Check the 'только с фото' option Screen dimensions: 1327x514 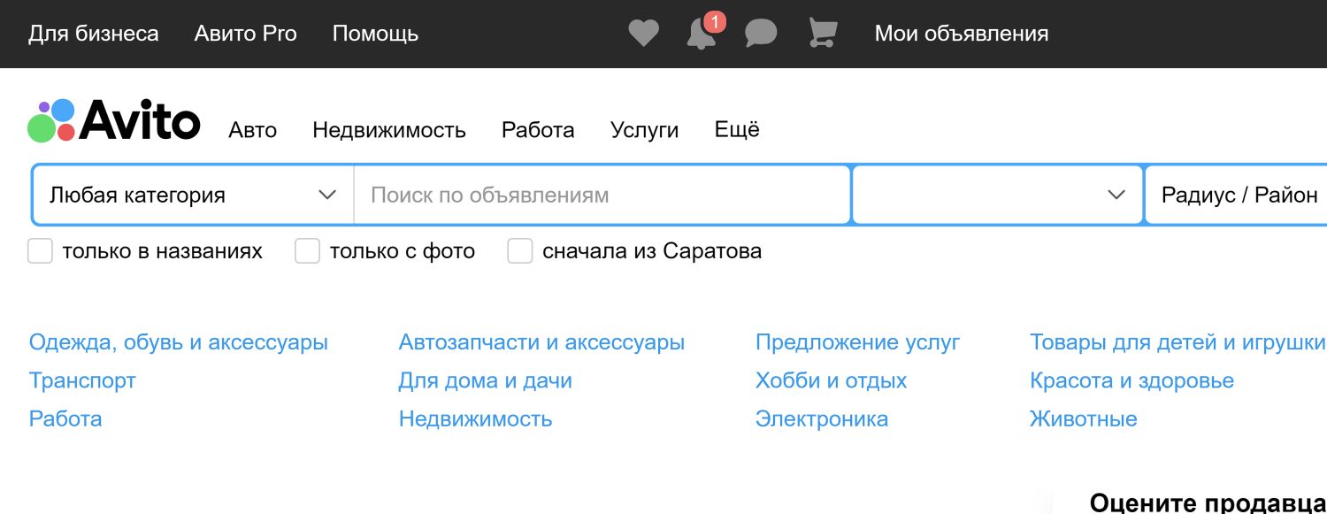coord(307,250)
